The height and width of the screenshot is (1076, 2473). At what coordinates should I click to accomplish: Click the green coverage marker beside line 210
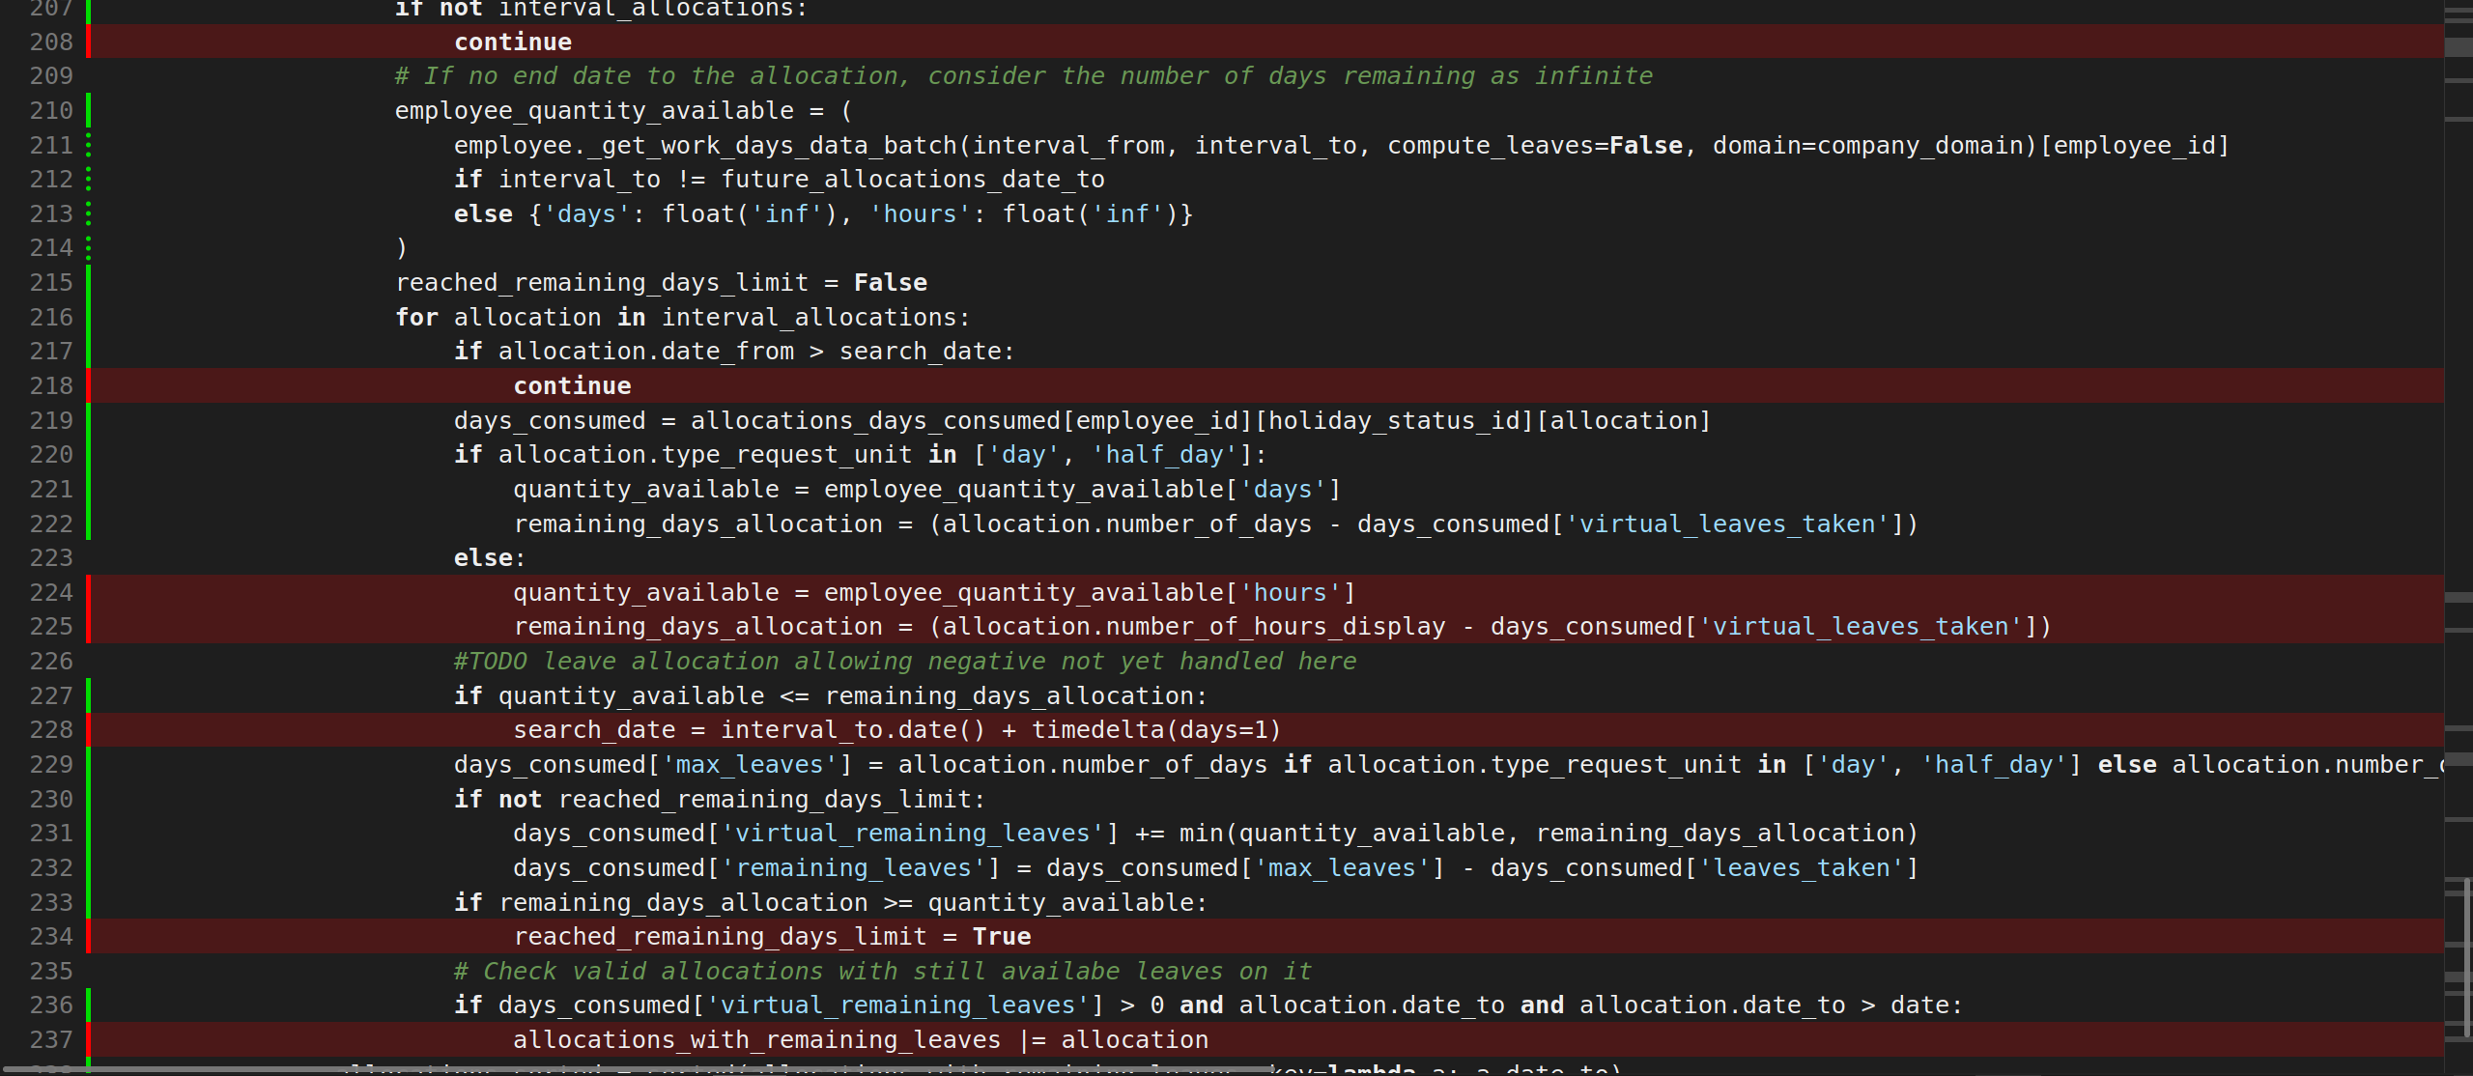[89, 110]
